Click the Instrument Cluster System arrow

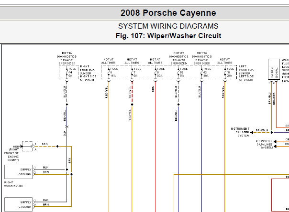252,132
